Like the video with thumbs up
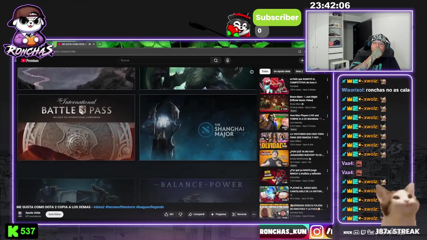The height and width of the screenshot is (240, 427). 169,214
